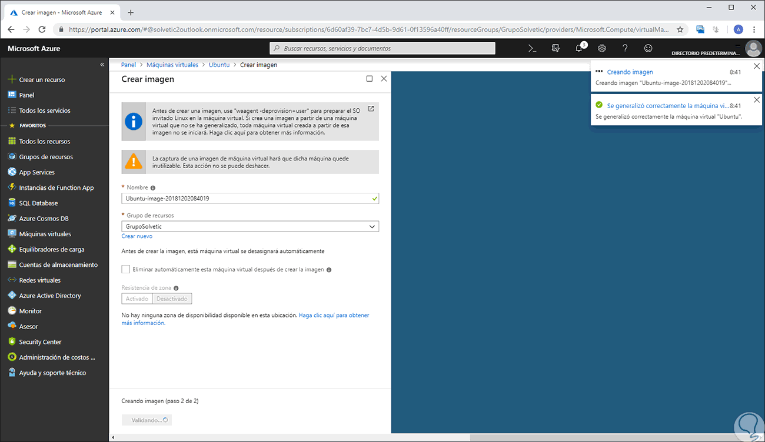Edit the Nombre image name field

pyautogui.click(x=250, y=199)
